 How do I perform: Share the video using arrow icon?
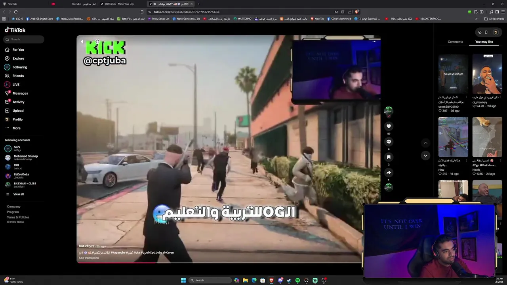(389, 173)
